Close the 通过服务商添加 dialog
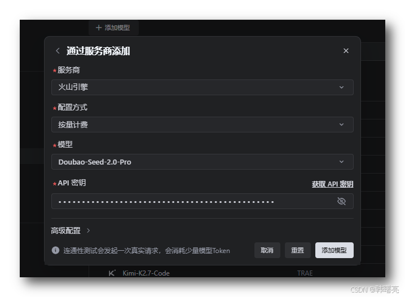 click(346, 51)
